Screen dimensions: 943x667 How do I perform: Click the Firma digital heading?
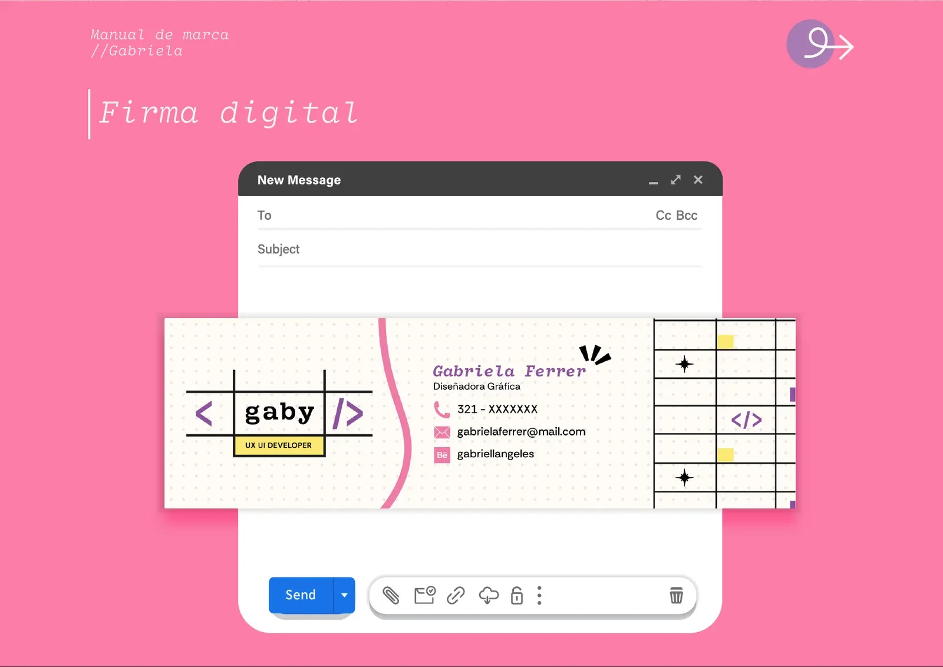pos(229,113)
